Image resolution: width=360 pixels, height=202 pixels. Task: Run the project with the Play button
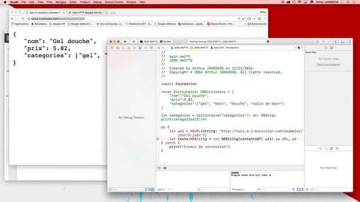tap(125, 42)
